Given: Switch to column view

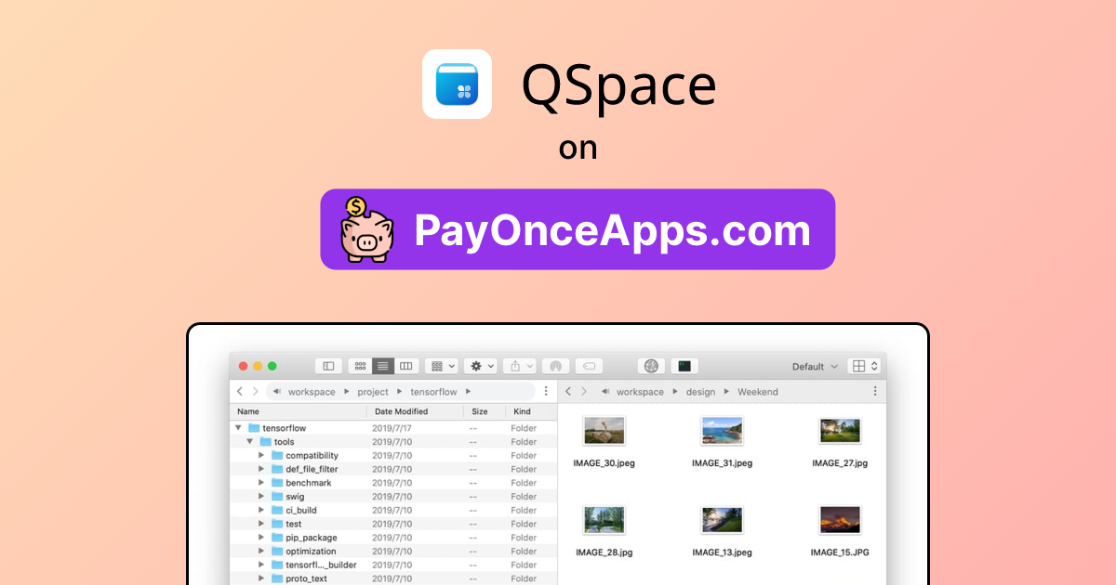Looking at the screenshot, I should tap(405, 365).
